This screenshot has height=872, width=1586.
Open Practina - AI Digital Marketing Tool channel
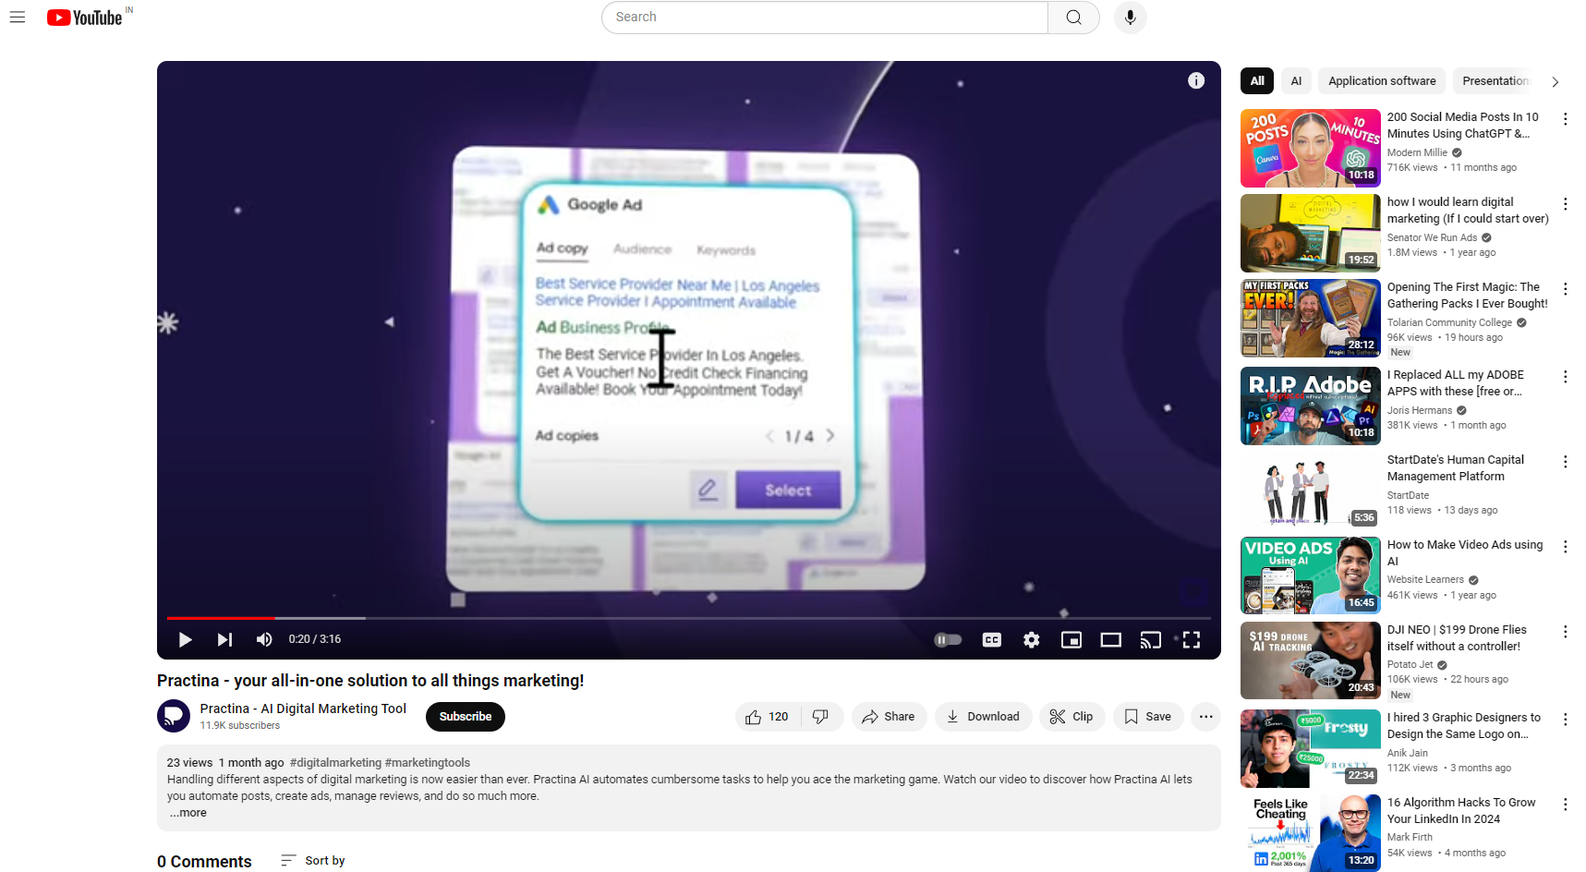(x=303, y=708)
